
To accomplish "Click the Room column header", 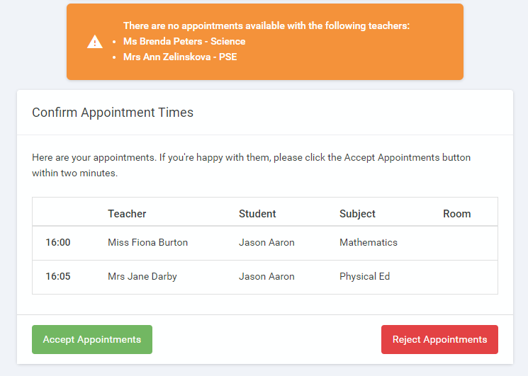I will click(x=456, y=213).
